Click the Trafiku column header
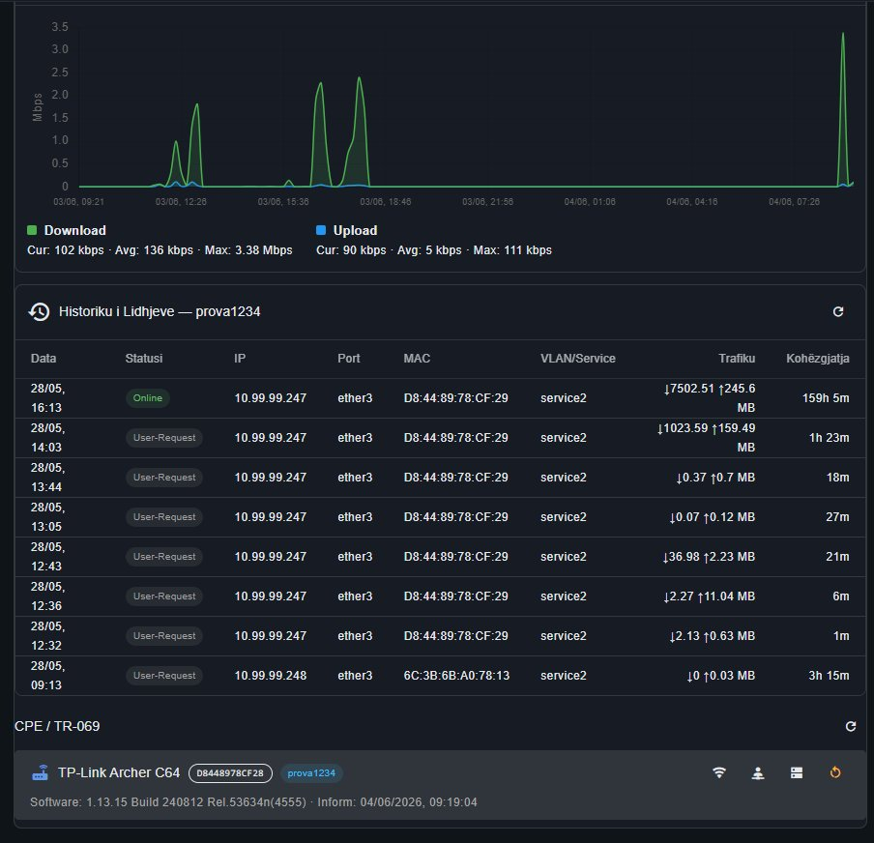The width and height of the screenshot is (874, 843). tap(737, 359)
